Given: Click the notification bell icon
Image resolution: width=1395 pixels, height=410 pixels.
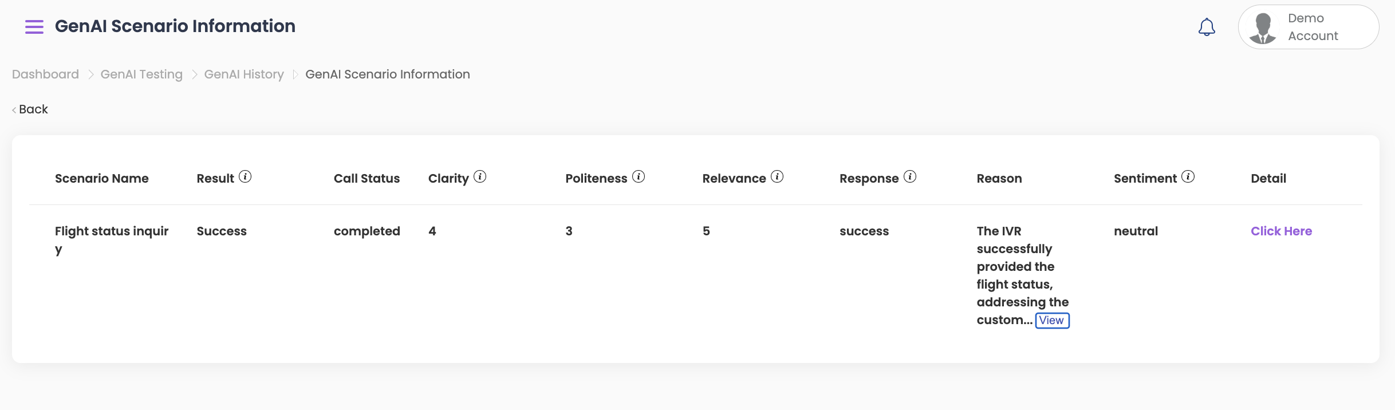Looking at the screenshot, I should tap(1207, 27).
